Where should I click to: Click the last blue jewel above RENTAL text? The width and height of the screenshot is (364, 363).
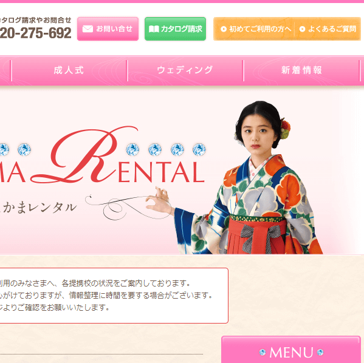point(199,149)
